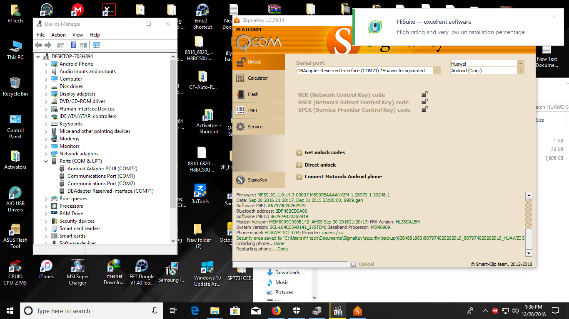Open Action menu in Device Manager
The height and width of the screenshot is (319, 569).
coord(58,35)
